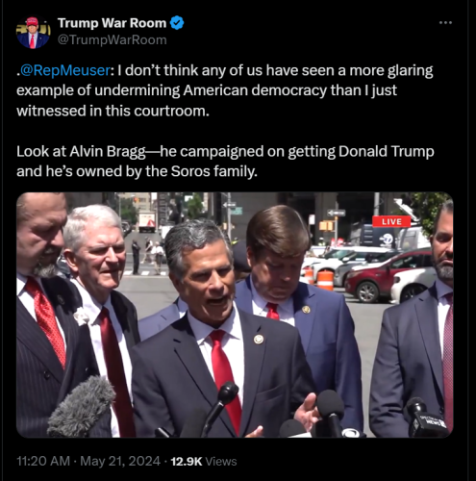Open the @RepMeuser mention link

65,70
